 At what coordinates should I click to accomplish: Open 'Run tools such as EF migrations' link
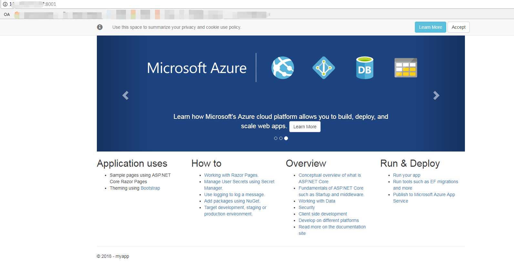click(x=426, y=185)
